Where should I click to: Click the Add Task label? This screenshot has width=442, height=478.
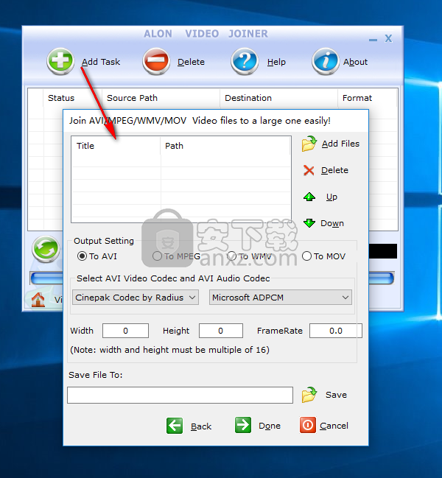(101, 62)
